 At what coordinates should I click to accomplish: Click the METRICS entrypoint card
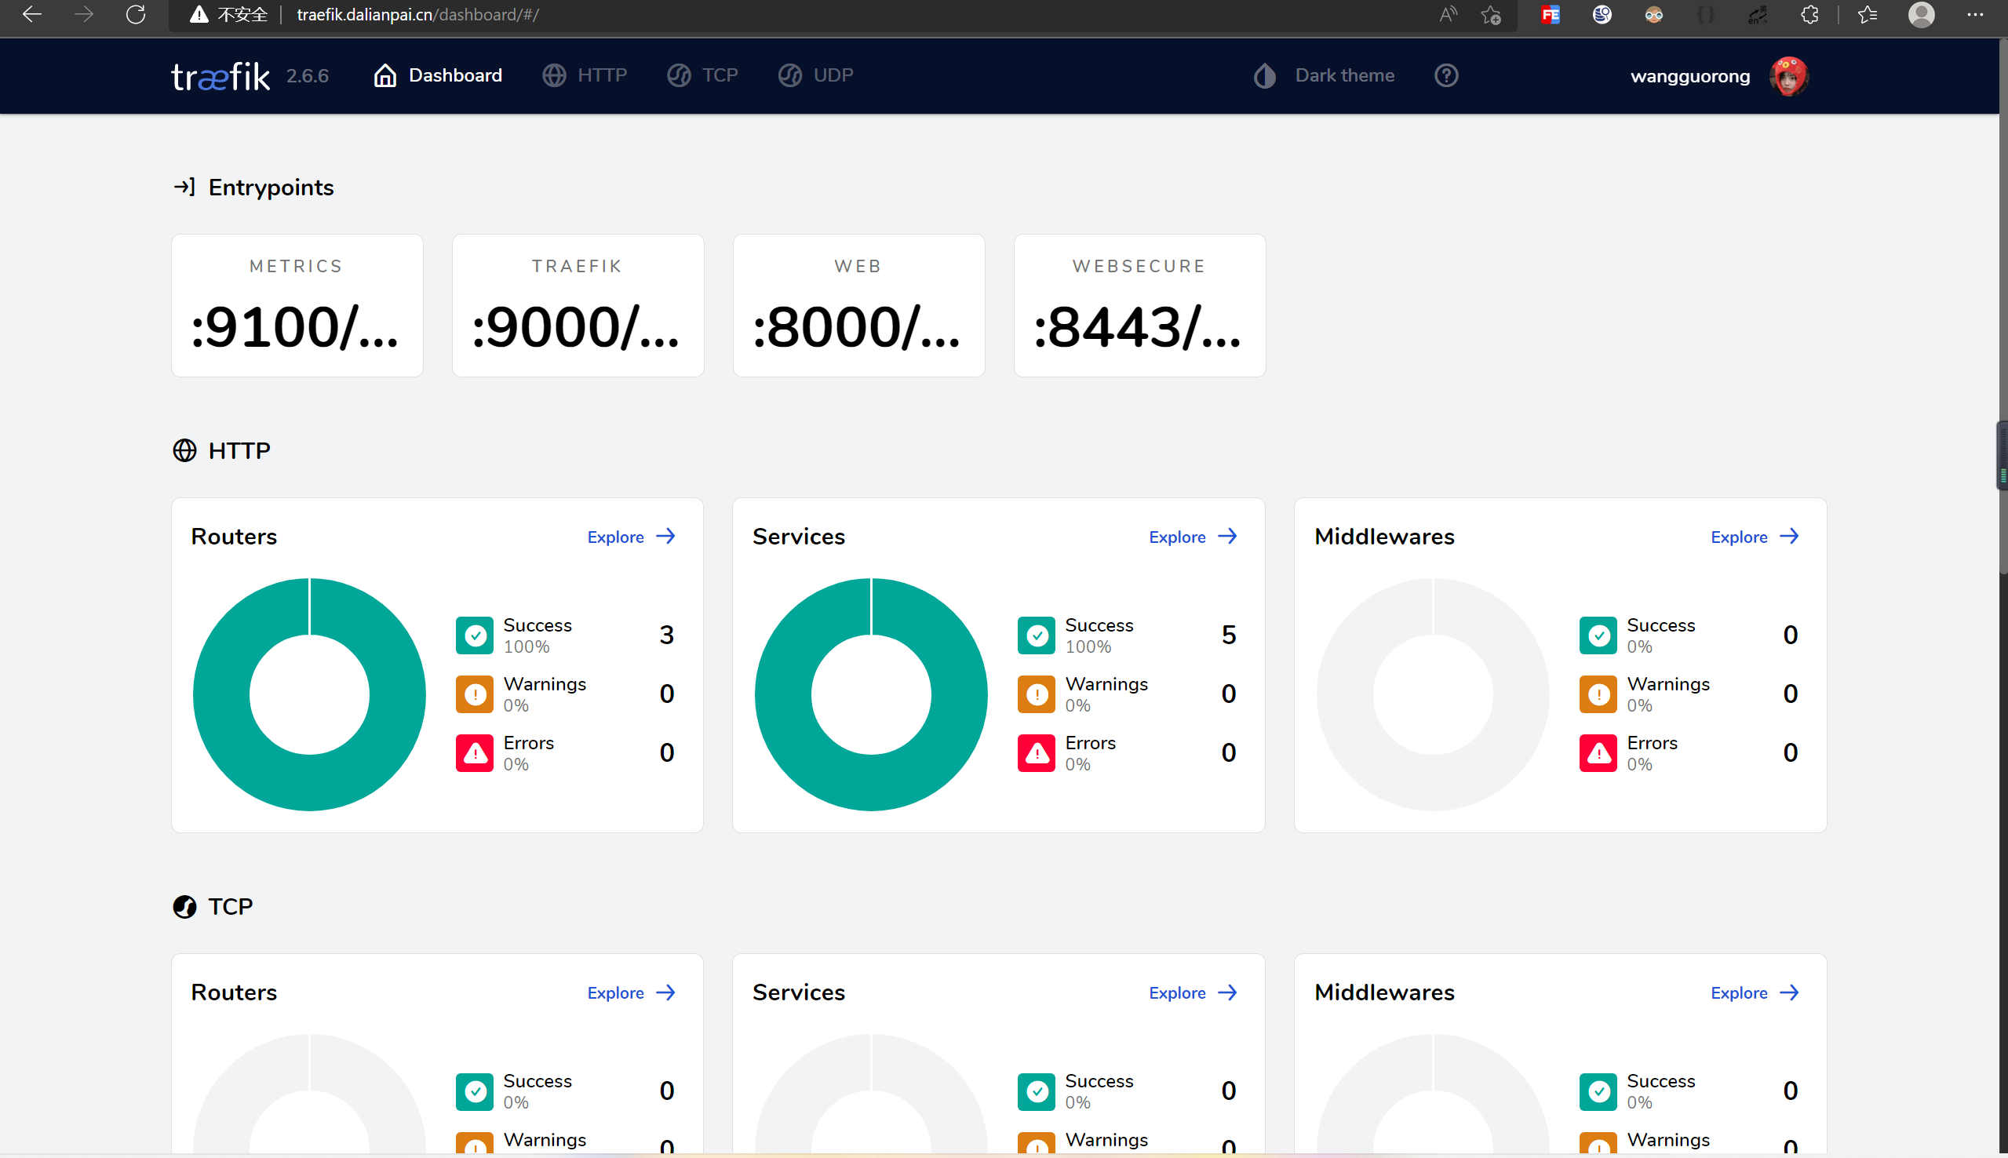297,305
